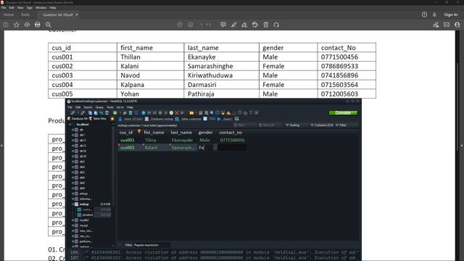The width and height of the screenshot is (464, 261).
Task: Open Acrobat View menu
Action: [x=20, y=8]
